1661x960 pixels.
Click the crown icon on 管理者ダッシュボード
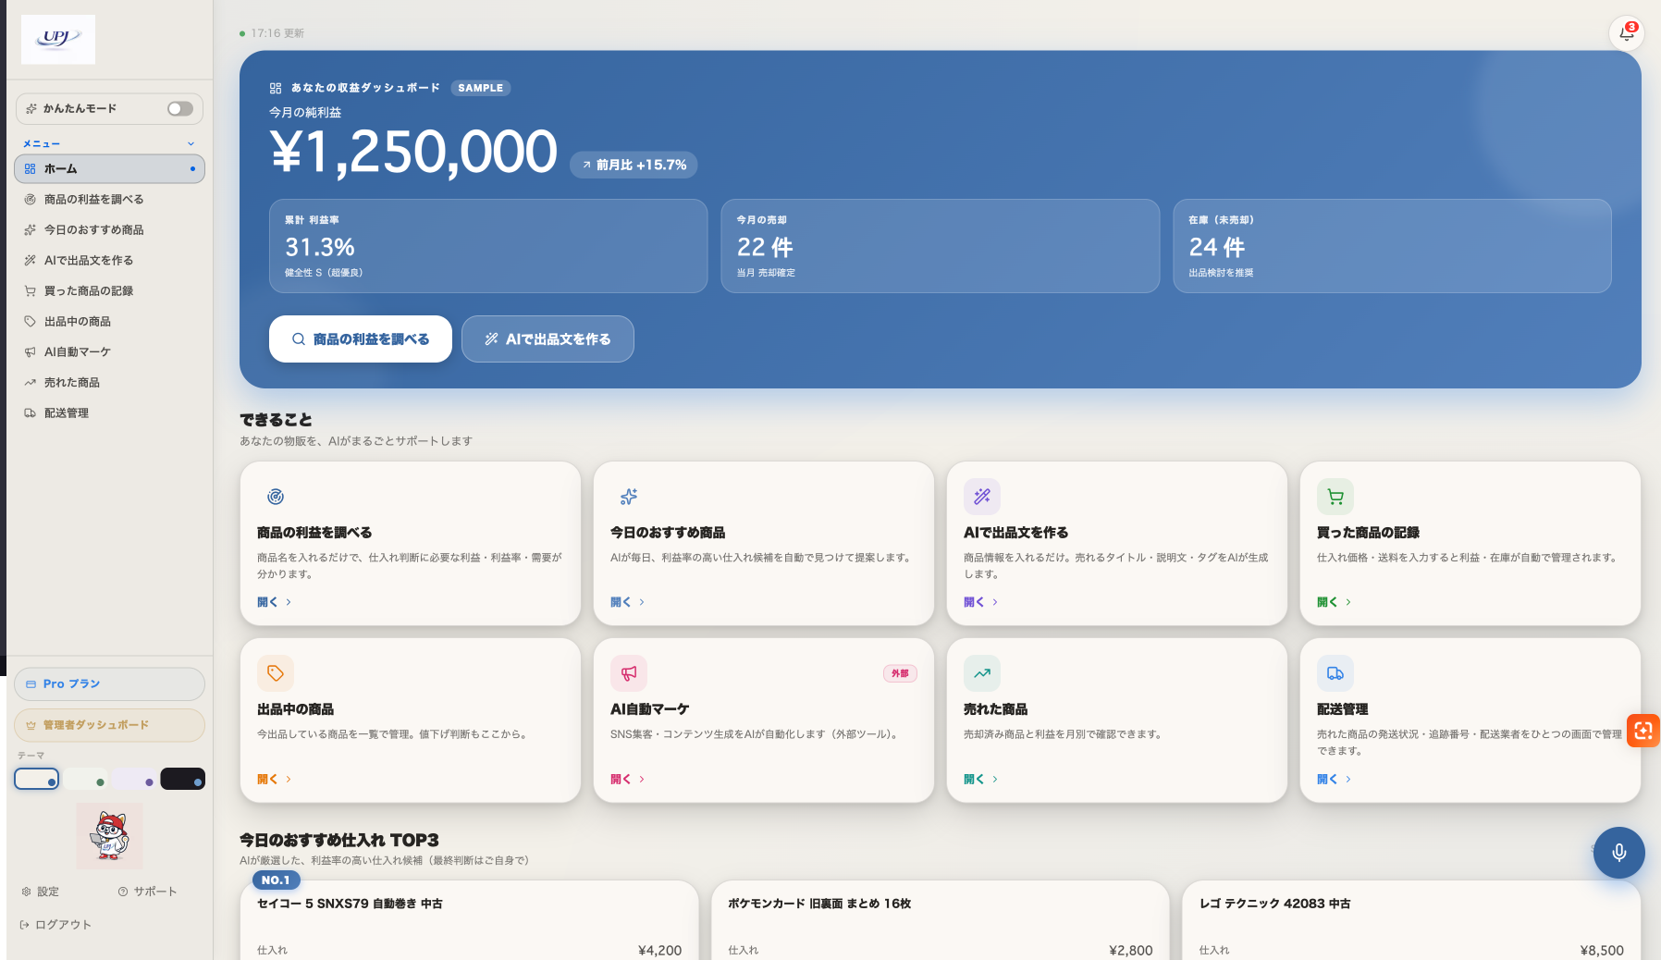(31, 725)
